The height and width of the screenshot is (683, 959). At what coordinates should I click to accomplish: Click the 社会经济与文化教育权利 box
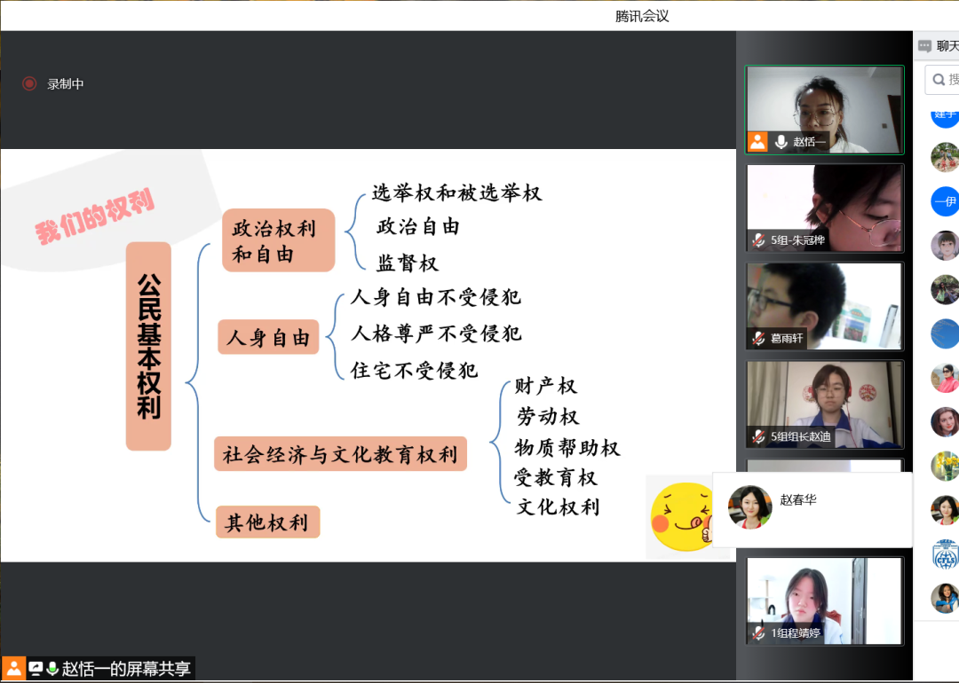tap(341, 454)
